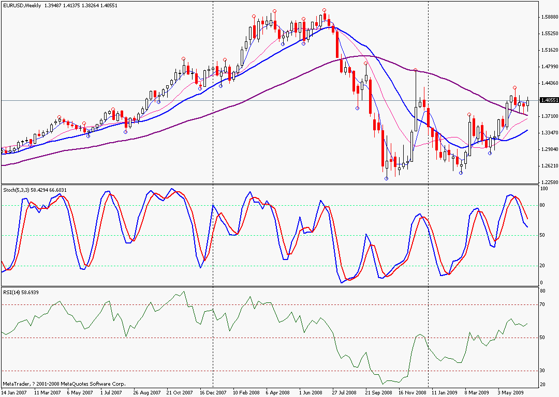Click the 1.51620 price axis label
The image size is (559, 397).
[549, 50]
